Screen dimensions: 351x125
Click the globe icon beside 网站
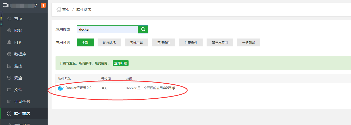pos(9,30)
